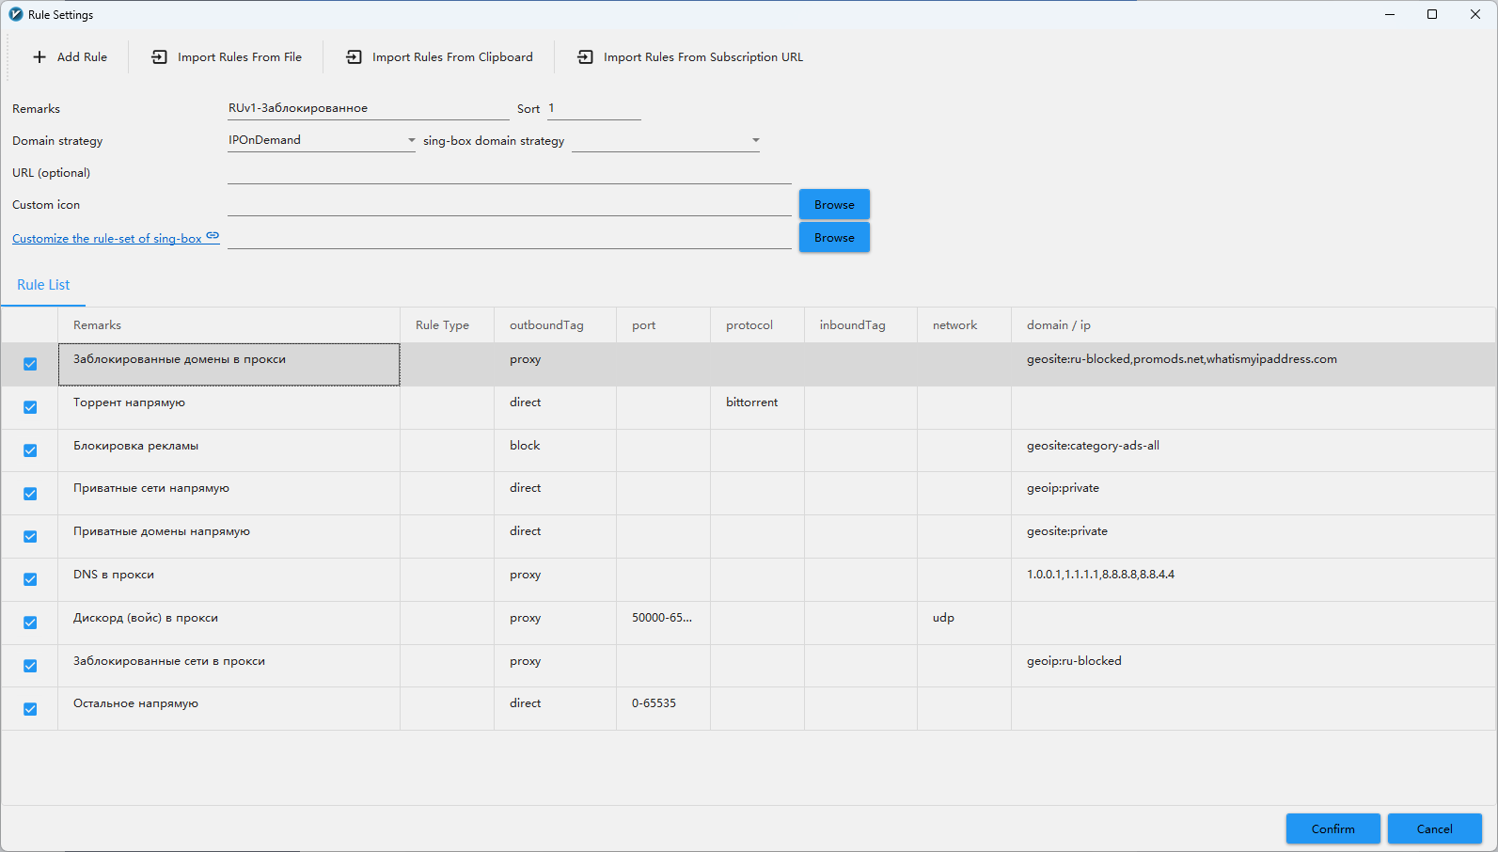Minimize the Rule Settings window
The height and width of the screenshot is (852, 1498).
click(x=1389, y=14)
